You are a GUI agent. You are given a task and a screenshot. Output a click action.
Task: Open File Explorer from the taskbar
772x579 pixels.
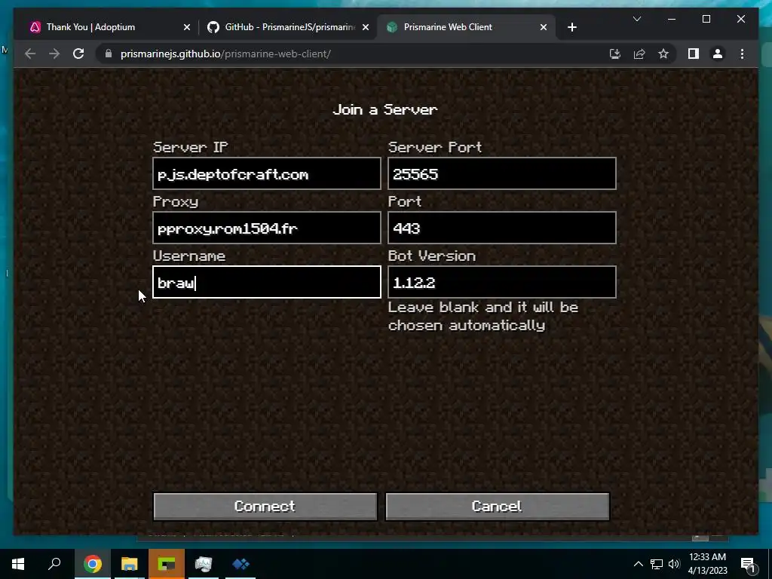click(x=130, y=564)
